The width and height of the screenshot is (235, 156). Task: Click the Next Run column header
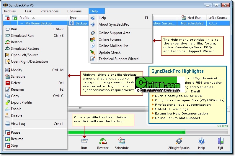pyautogui.click(x=192, y=18)
